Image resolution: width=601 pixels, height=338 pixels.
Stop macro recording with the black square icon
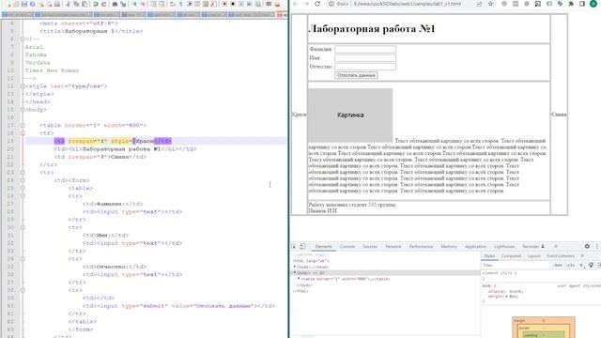click(233, 4)
